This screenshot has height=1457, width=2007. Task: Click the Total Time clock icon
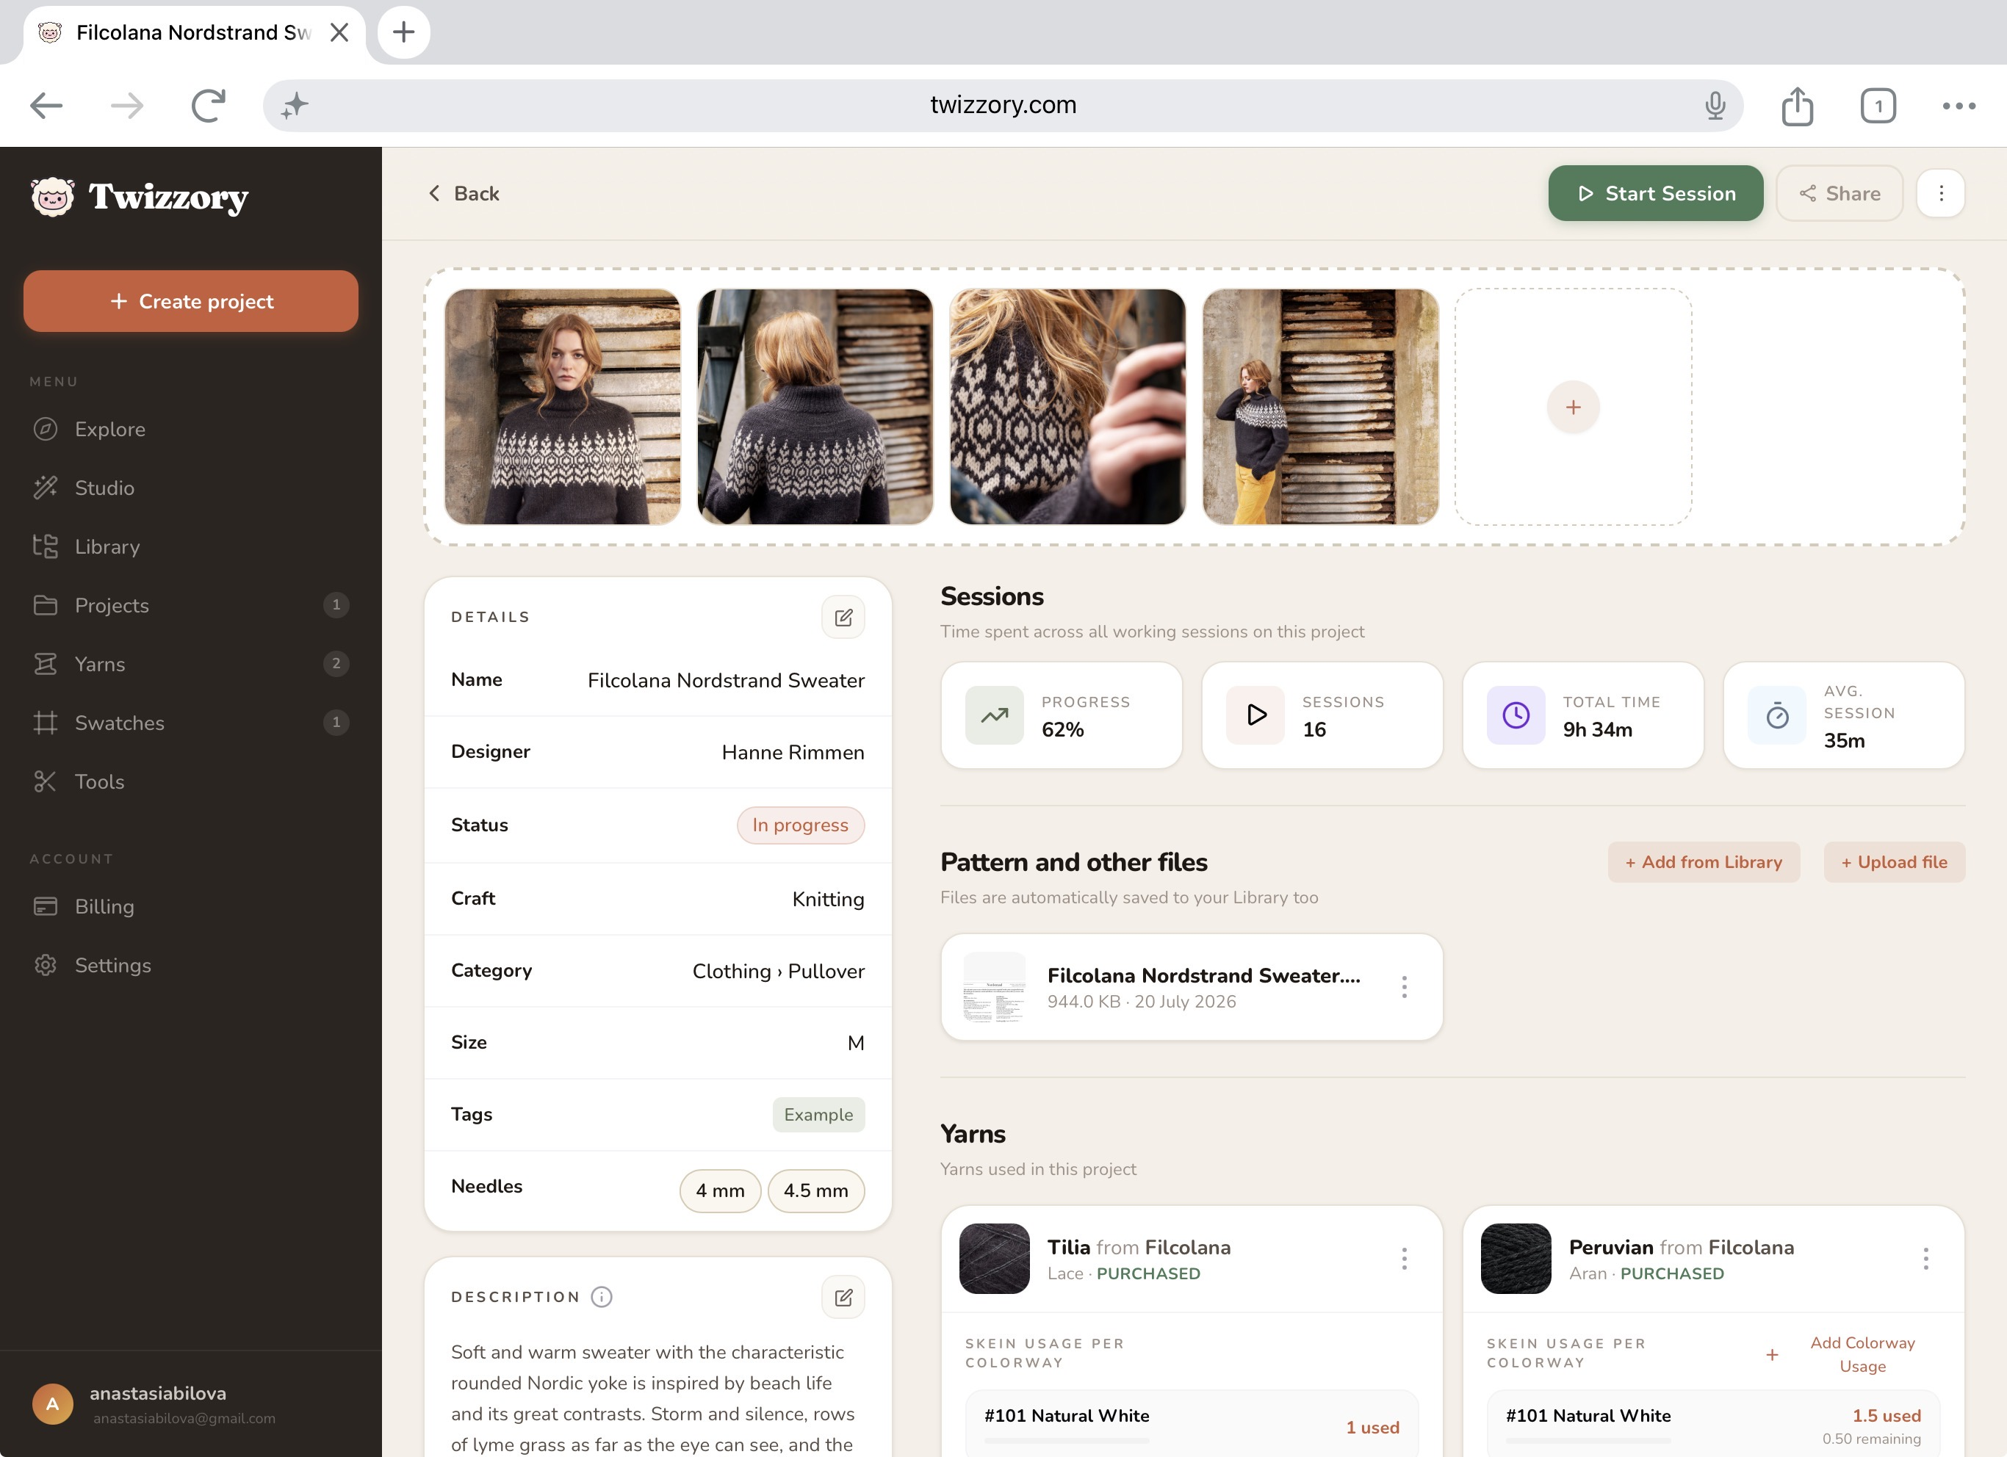(1516, 716)
